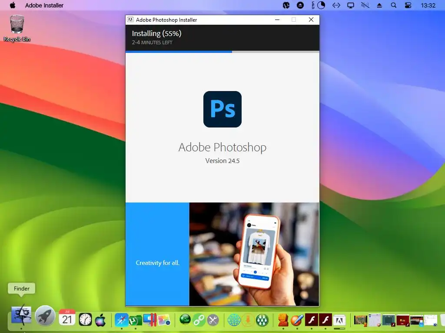Image resolution: width=445 pixels, height=333 pixels.
Task: Open Spotlight search magnifier
Action: coord(393,5)
